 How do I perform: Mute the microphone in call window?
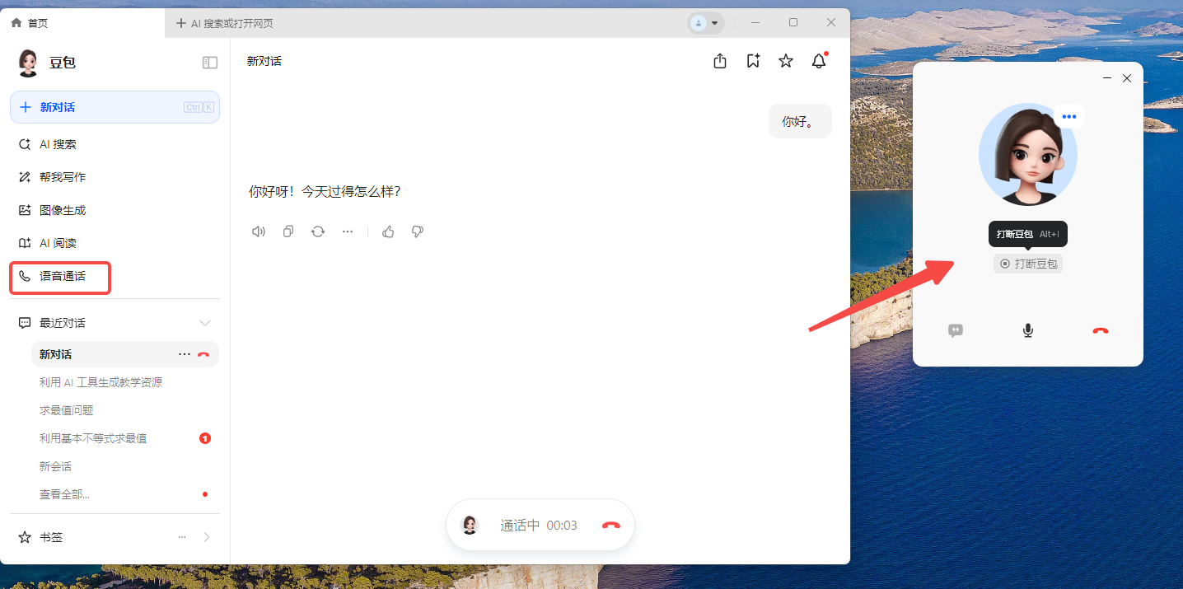point(1028,330)
